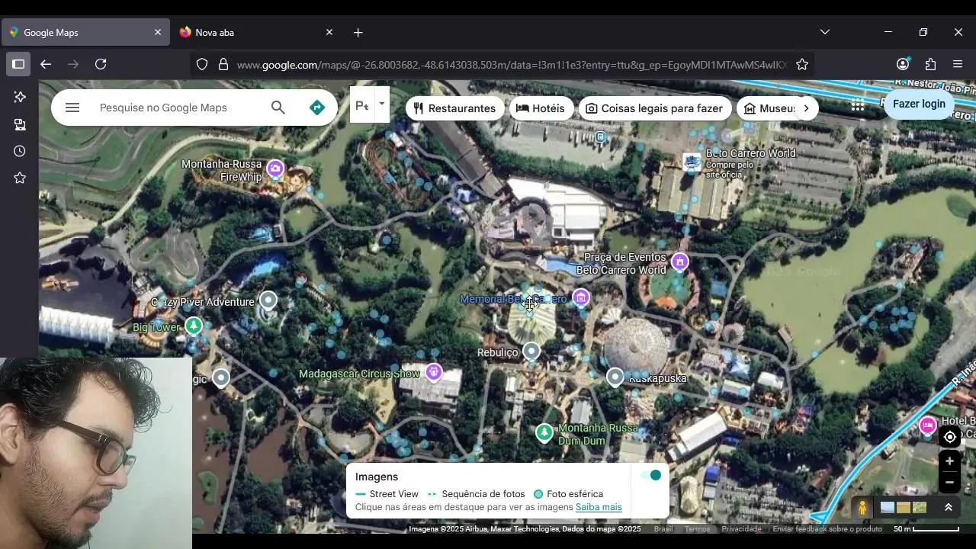Zoom in with the plus button
Image resolution: width=976 pixels, height=549 pixels.
coord(949,461)
